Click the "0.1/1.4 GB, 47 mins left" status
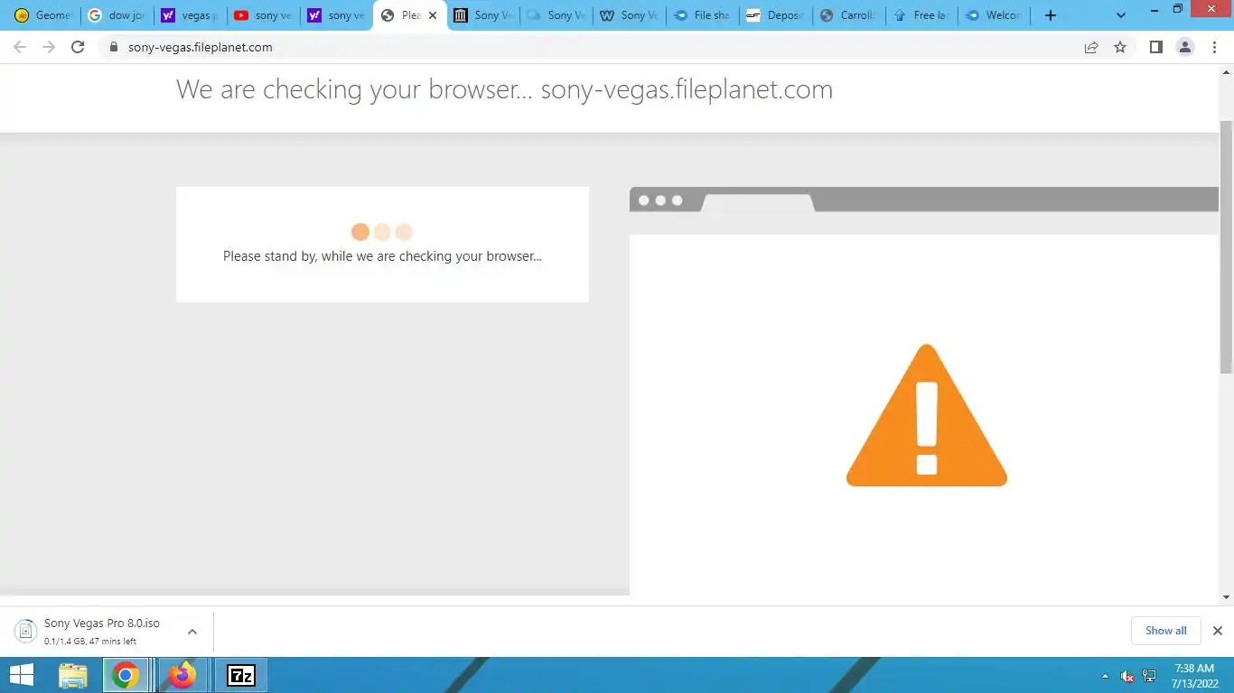Image resolution: width=1234 pixels, height=693 pixels. pyautogui.click(x=90, y=642)
